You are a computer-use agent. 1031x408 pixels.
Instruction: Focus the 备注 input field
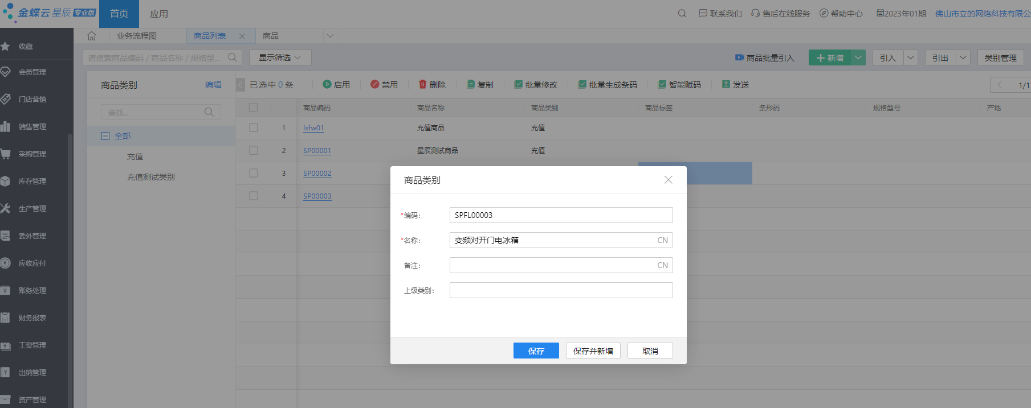(561, 265)
